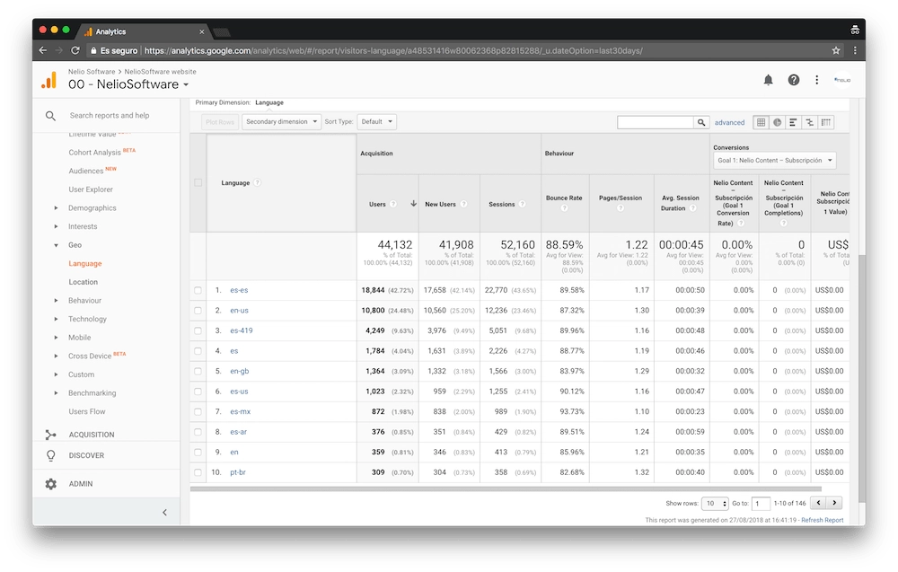Click the Plot Rows button
Screen dimensions: 898x572
[220, 122]
